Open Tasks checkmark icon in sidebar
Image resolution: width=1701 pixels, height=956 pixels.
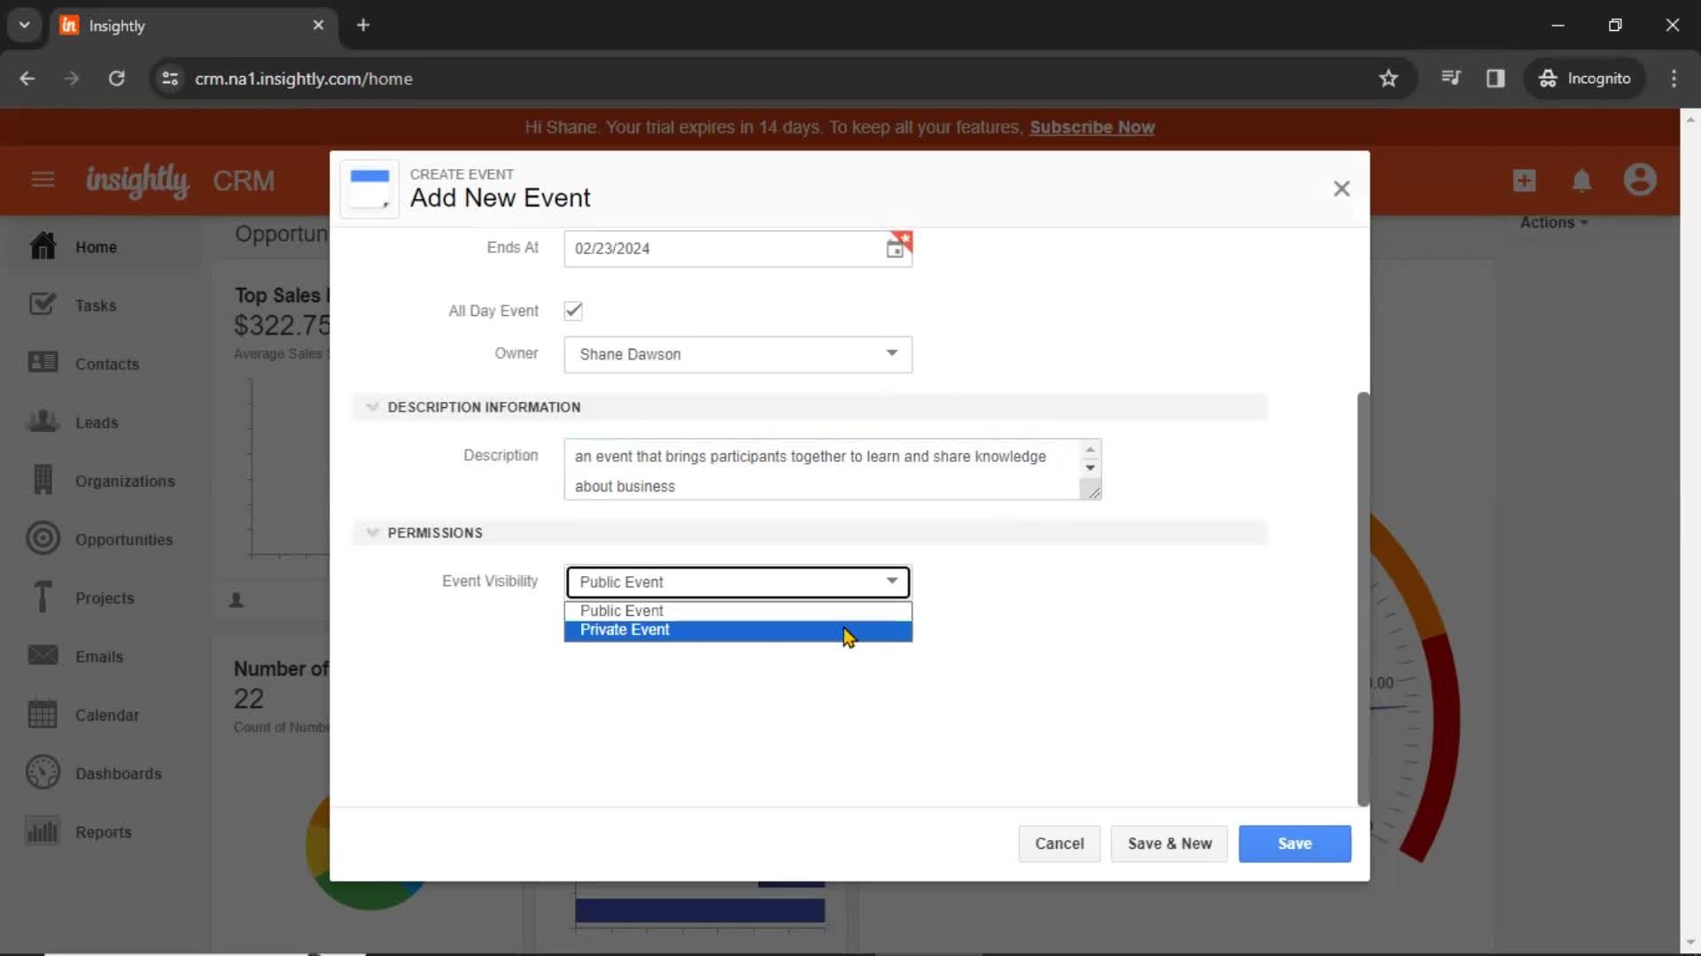pyautogui.click(x=43, y=305)
